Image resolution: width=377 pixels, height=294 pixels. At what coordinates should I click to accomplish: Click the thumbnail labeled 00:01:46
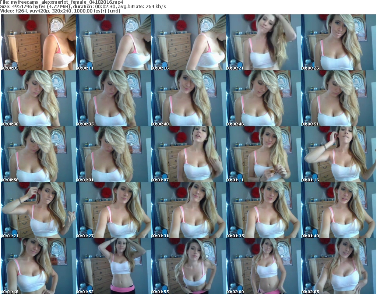coord(38,266)
